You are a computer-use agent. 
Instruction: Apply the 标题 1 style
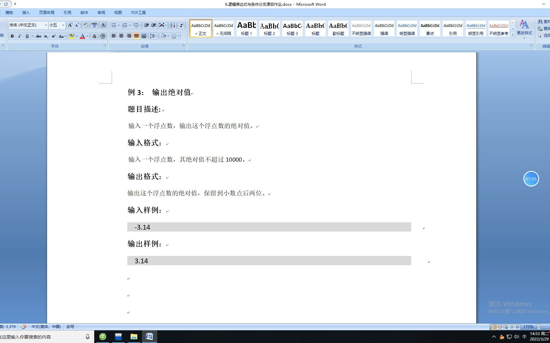[x=246, y=28]
